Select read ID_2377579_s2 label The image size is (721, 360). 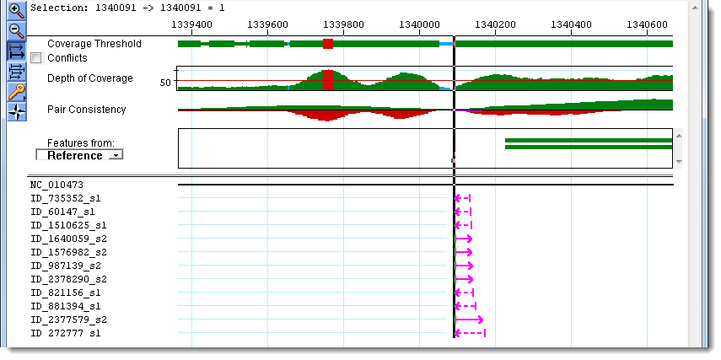coord(68,320)
